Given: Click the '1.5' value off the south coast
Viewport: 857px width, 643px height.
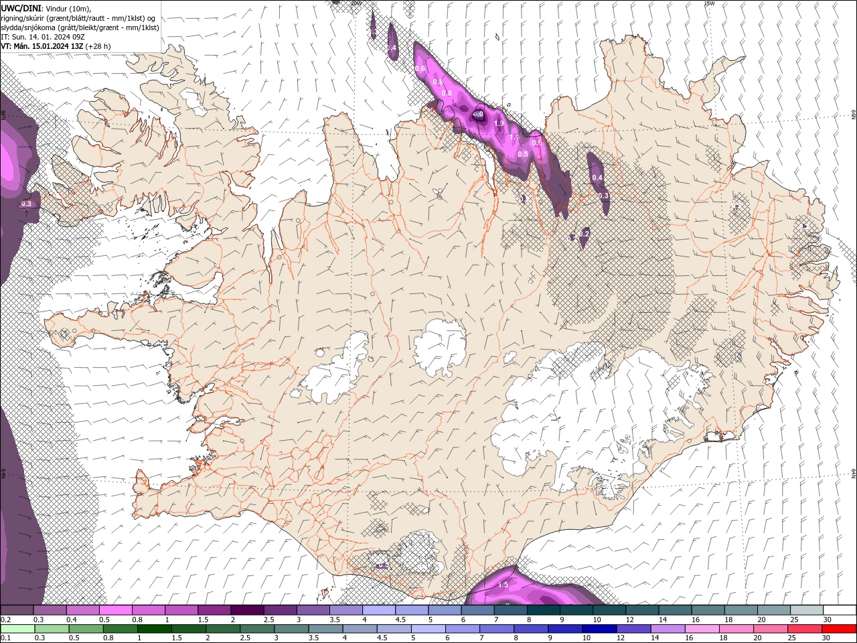Looking at the screenshot, I should (x=503, y=585).
